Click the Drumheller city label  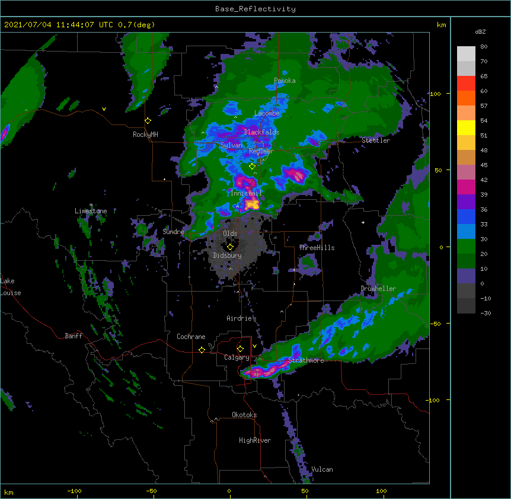[378, 289]
